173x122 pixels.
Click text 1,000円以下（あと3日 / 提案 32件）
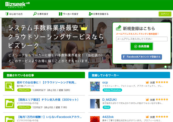[51, 90]
